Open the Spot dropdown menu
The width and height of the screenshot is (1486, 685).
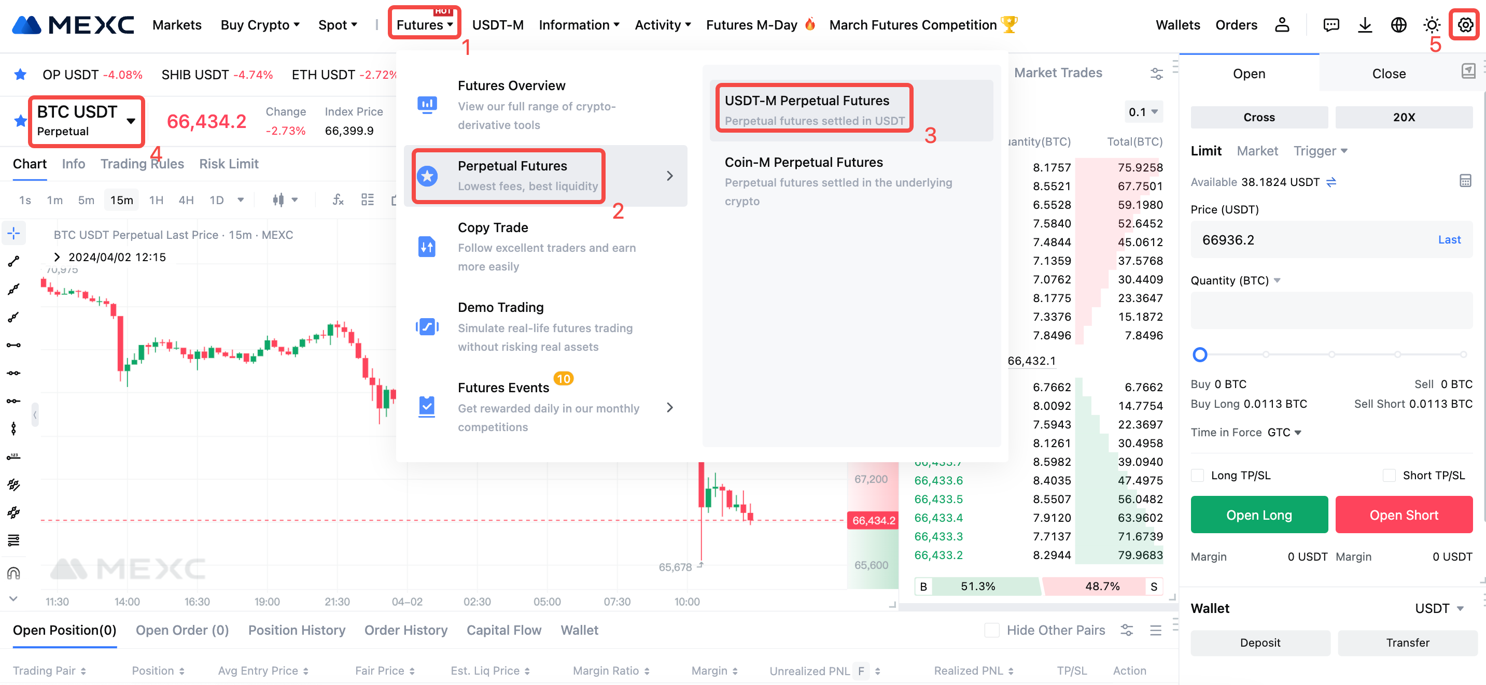(x=338, y=25)
